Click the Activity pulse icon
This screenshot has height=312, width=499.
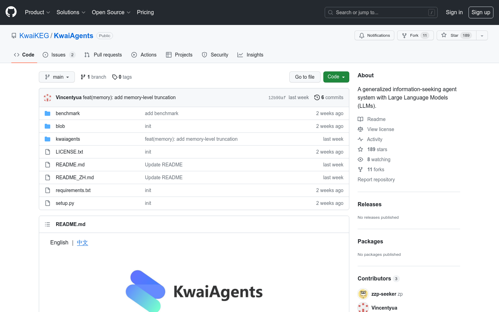pyautogui.click(x=360, y=139)
